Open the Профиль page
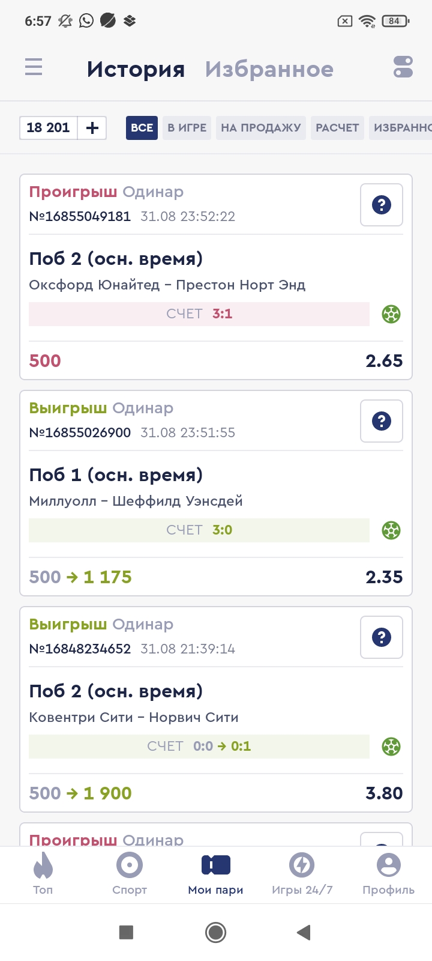Image resolution: width=432 pixels, height=961 pixels. (x=388, y=874)
